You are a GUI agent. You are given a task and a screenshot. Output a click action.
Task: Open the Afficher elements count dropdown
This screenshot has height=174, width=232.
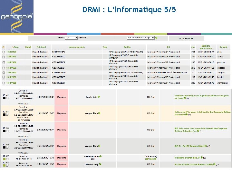tap(71, 38)
